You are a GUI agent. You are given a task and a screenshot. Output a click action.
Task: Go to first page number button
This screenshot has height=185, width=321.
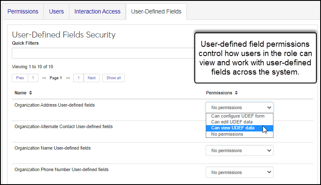pyautogui.click(x=33, y=78)
